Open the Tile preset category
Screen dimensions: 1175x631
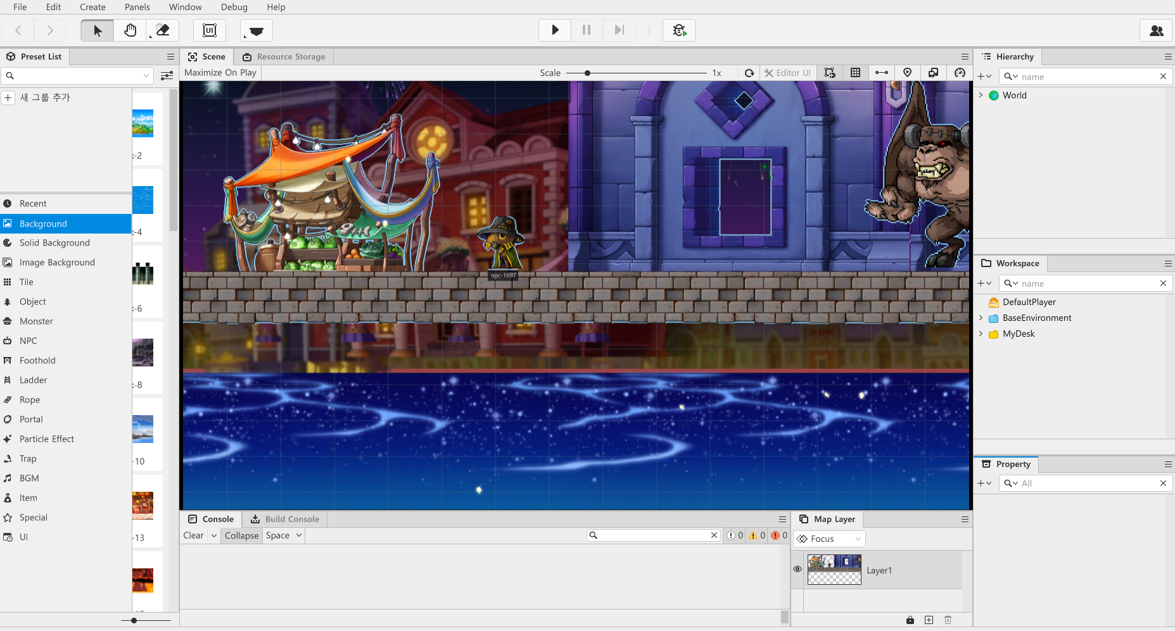pyautogui.click(x=66, y=282)
